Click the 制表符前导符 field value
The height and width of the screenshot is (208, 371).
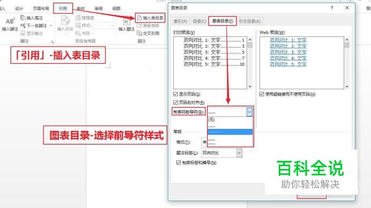[227, 112]
